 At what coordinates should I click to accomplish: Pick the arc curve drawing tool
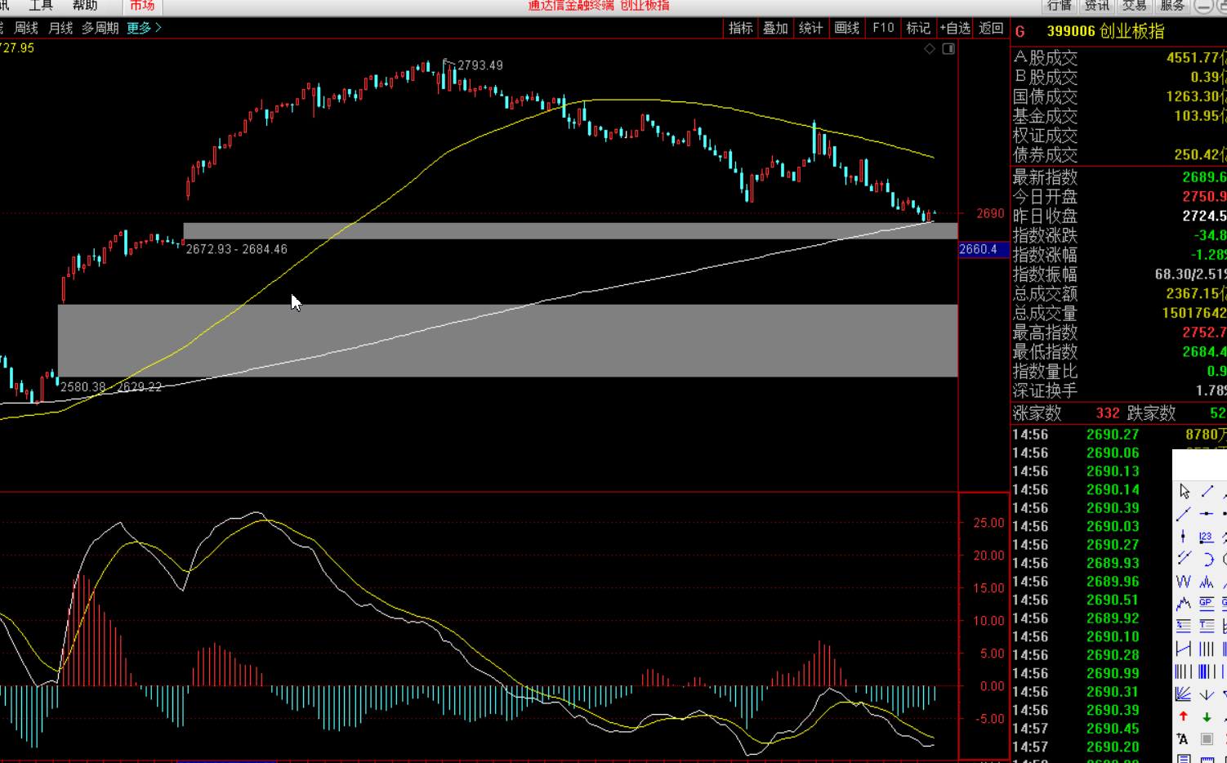pyautogui.click(x=1207, y=560)
